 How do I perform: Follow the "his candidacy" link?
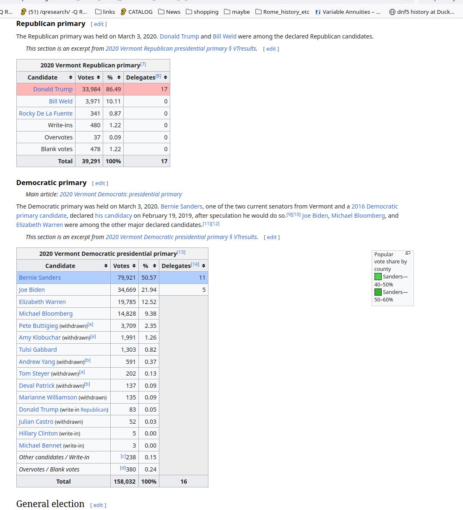[x=113, y=216]
